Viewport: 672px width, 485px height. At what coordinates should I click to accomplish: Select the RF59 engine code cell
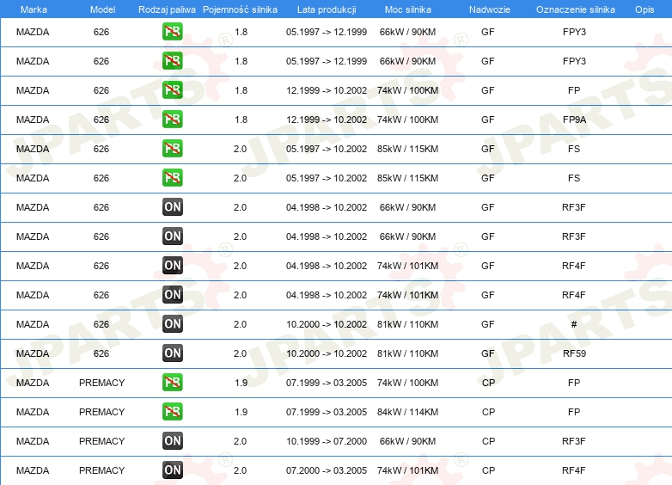574,353
